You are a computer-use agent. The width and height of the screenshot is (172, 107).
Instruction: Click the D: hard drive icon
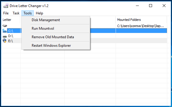tap(5, 36)
